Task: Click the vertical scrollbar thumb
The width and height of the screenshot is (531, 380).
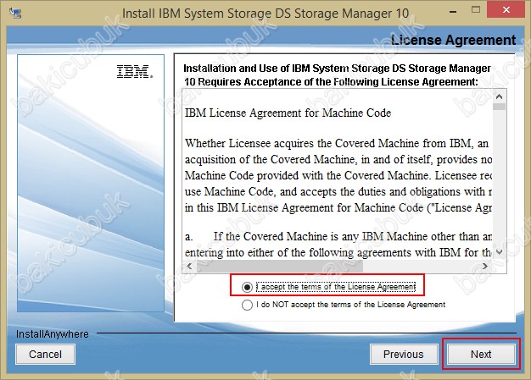Action: [499, 107]
